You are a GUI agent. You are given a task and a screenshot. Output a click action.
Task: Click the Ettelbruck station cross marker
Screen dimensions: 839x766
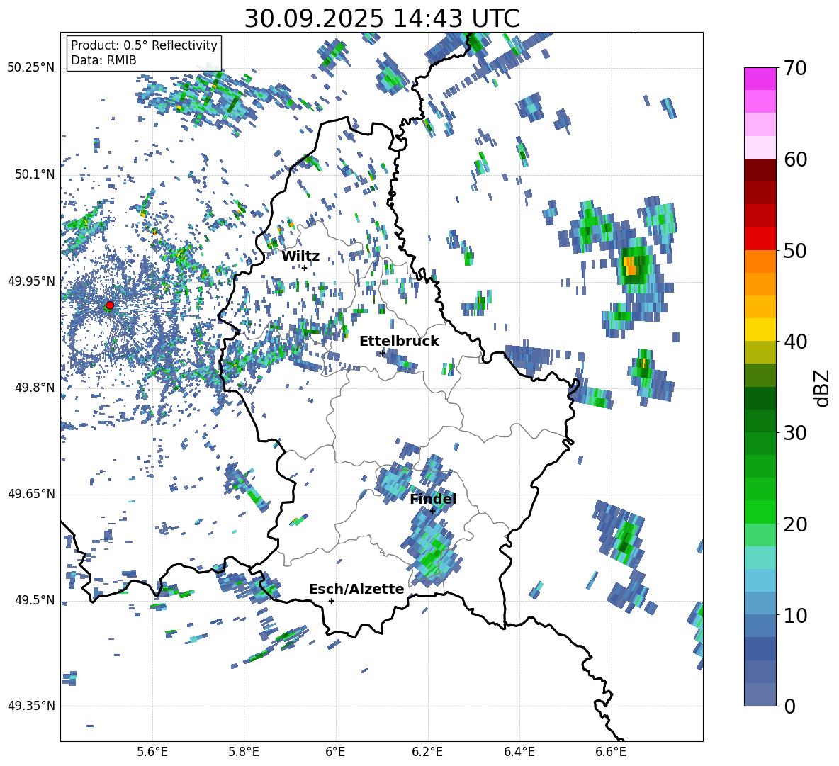pyautogui.click(x=382, y=353)
